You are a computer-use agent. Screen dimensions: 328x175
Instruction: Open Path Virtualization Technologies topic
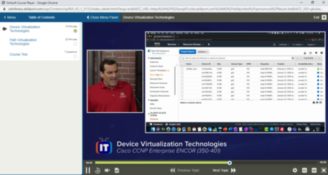tap(23, 42)
